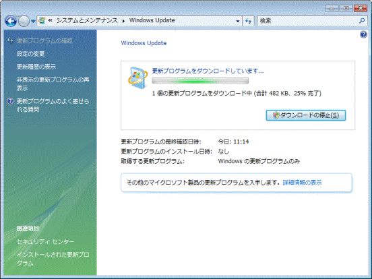Click the なし install date value
The width and height of the screenshot is (372, 279).
(224, 152)
